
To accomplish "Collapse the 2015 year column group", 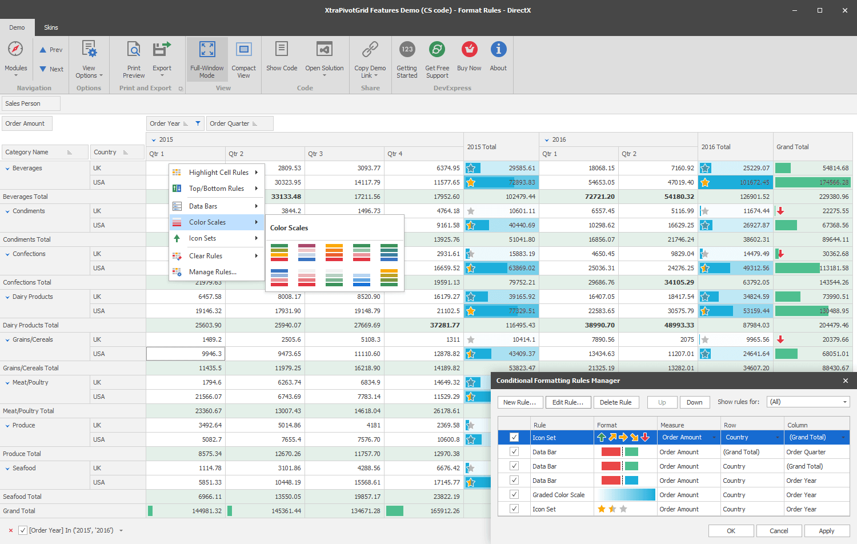I will 153,139.
